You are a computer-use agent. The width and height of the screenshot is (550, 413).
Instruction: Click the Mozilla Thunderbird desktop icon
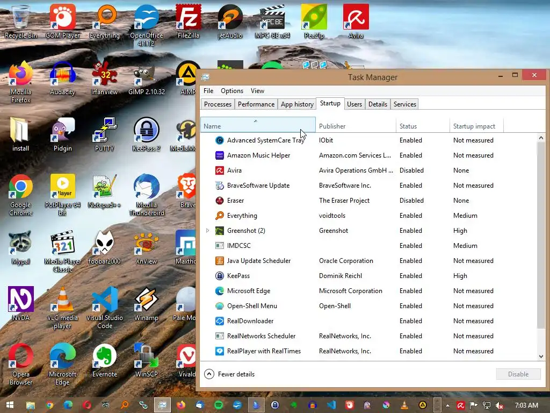pos(147,195)
